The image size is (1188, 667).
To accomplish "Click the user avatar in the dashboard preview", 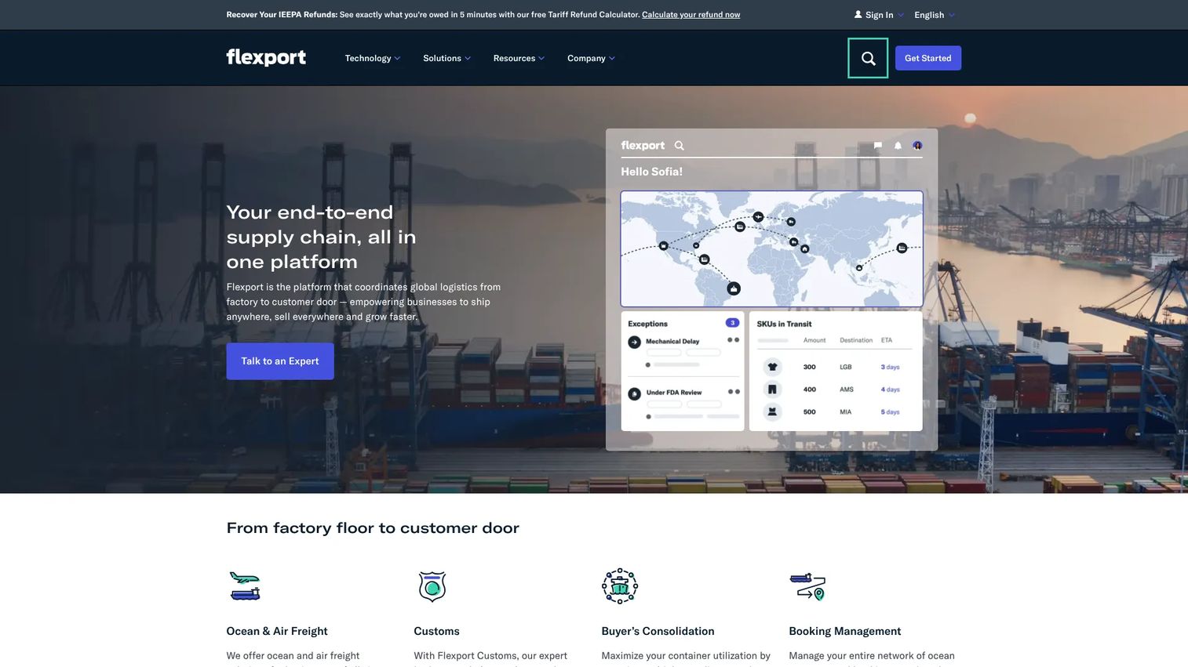I will pyautogui.click(x=917, y=146).
